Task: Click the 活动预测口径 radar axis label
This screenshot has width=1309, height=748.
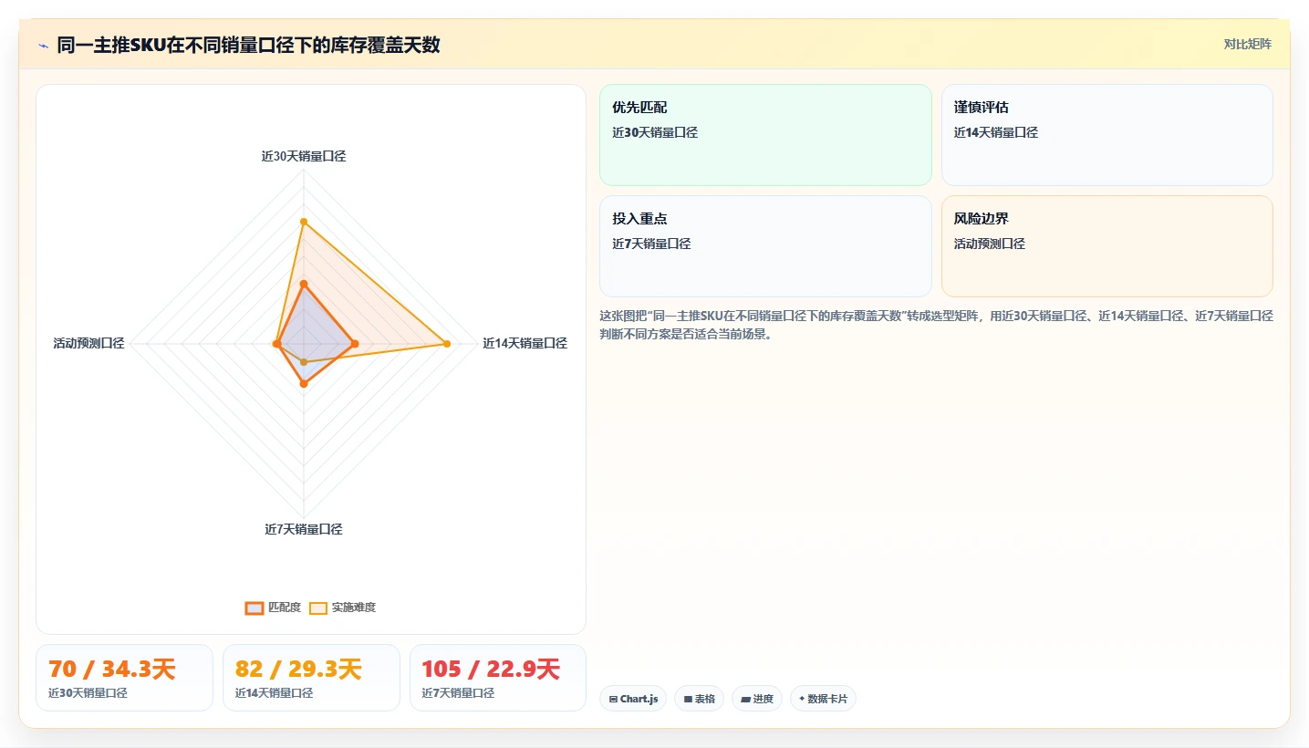Action: [88, 344]
